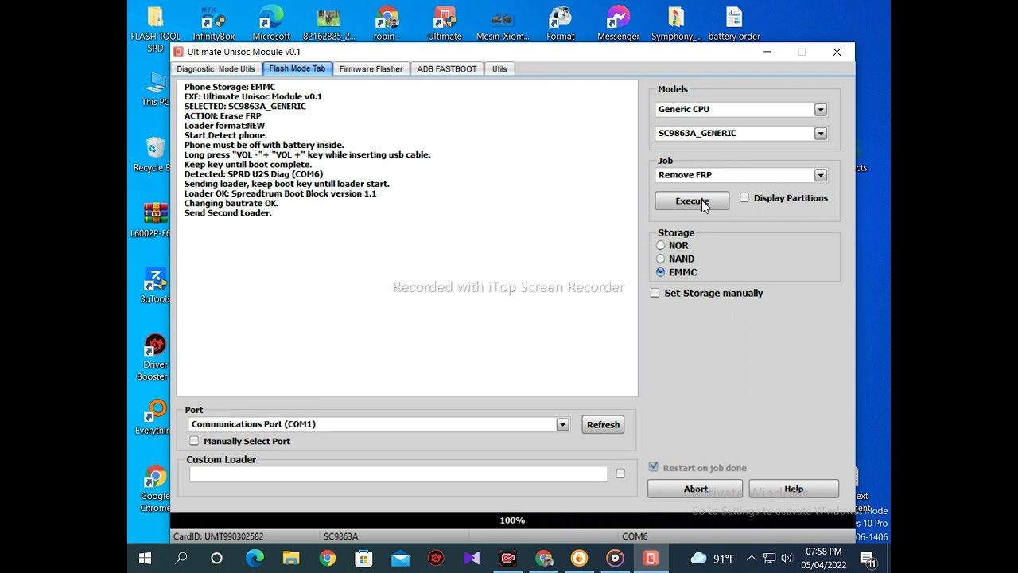This screenshot has height=573, width=1018.
Task: Open the Format desktop shortcut
Action: tap(561, 24)
